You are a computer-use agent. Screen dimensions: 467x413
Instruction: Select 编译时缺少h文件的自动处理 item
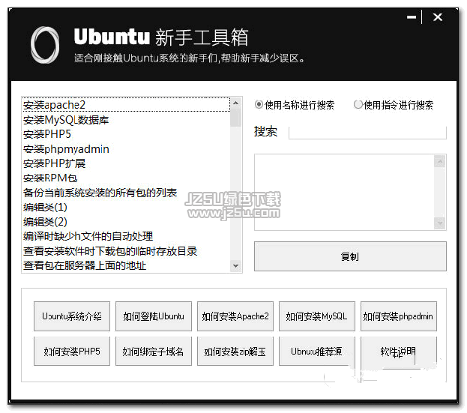click(126, 236)
